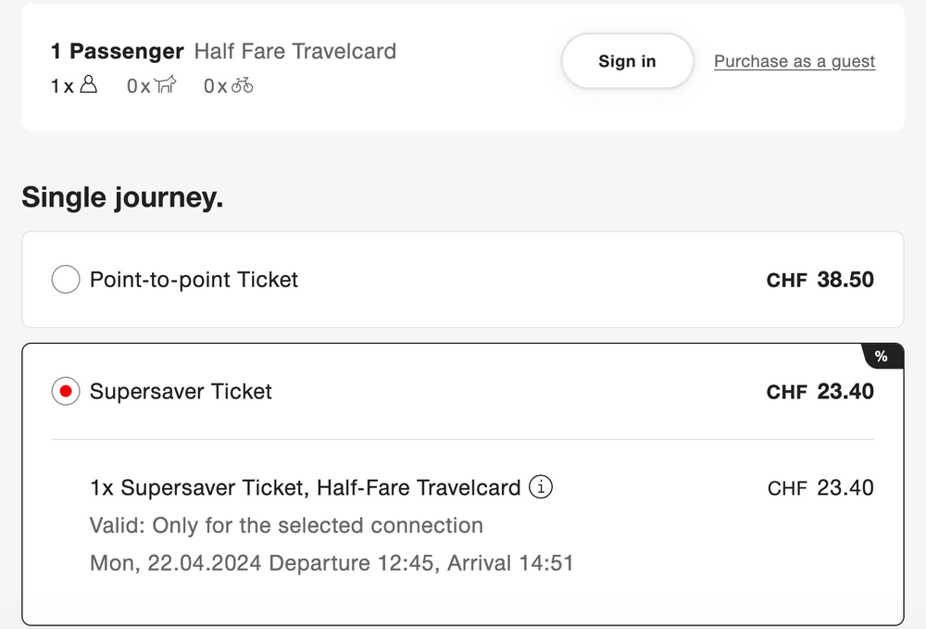Viewport: 926px width, 629px height.
Task: Click the dog icon in passenger summary
Action: point(166,86)
